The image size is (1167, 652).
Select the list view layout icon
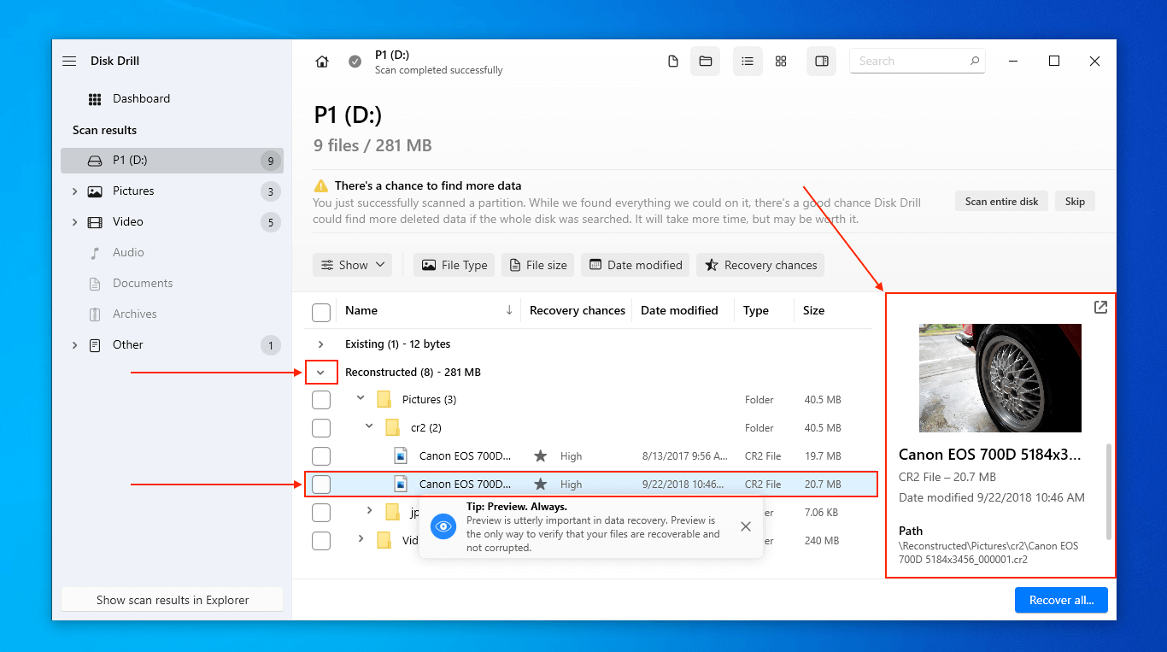(x=748, y=62)
